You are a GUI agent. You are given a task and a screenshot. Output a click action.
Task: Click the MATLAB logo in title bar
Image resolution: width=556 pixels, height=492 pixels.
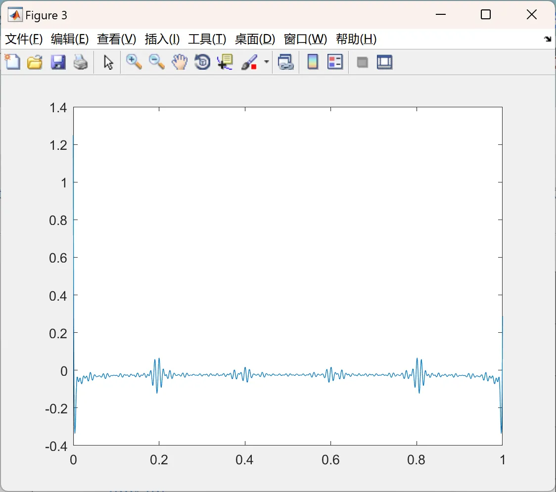(15, 15)
